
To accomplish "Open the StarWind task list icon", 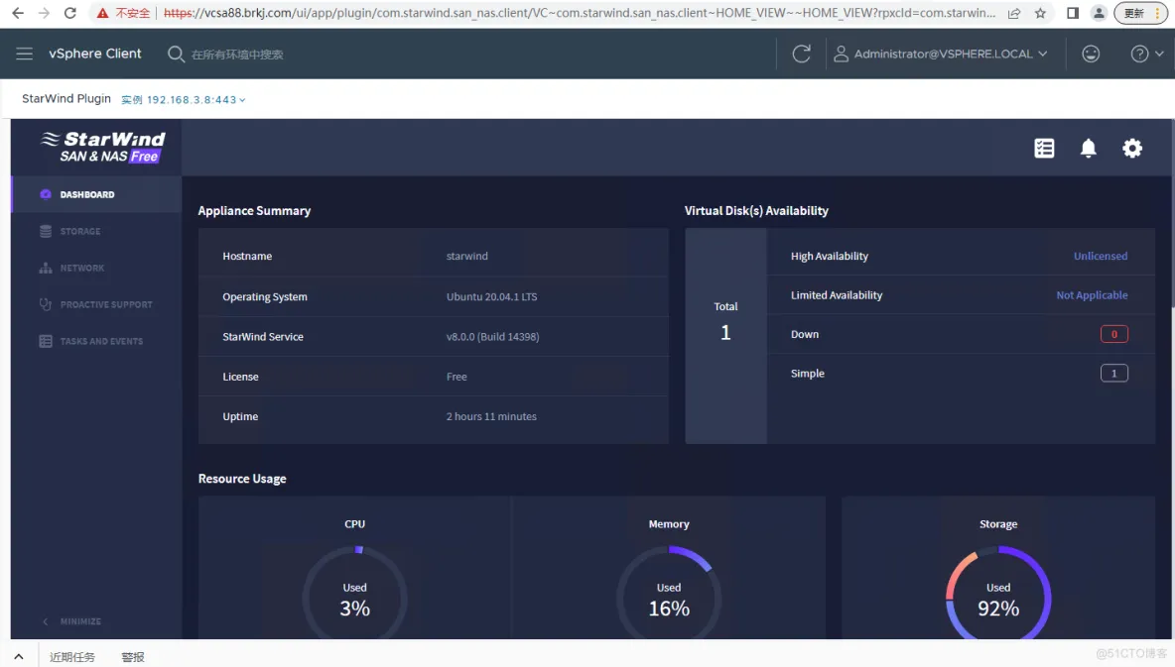I will click(1044, 149).
